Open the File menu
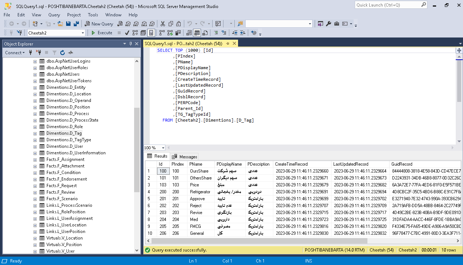463x265 pixels. [x=7, y=15]
